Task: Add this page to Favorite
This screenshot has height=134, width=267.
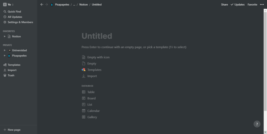Action: click(x=252, y=4)
